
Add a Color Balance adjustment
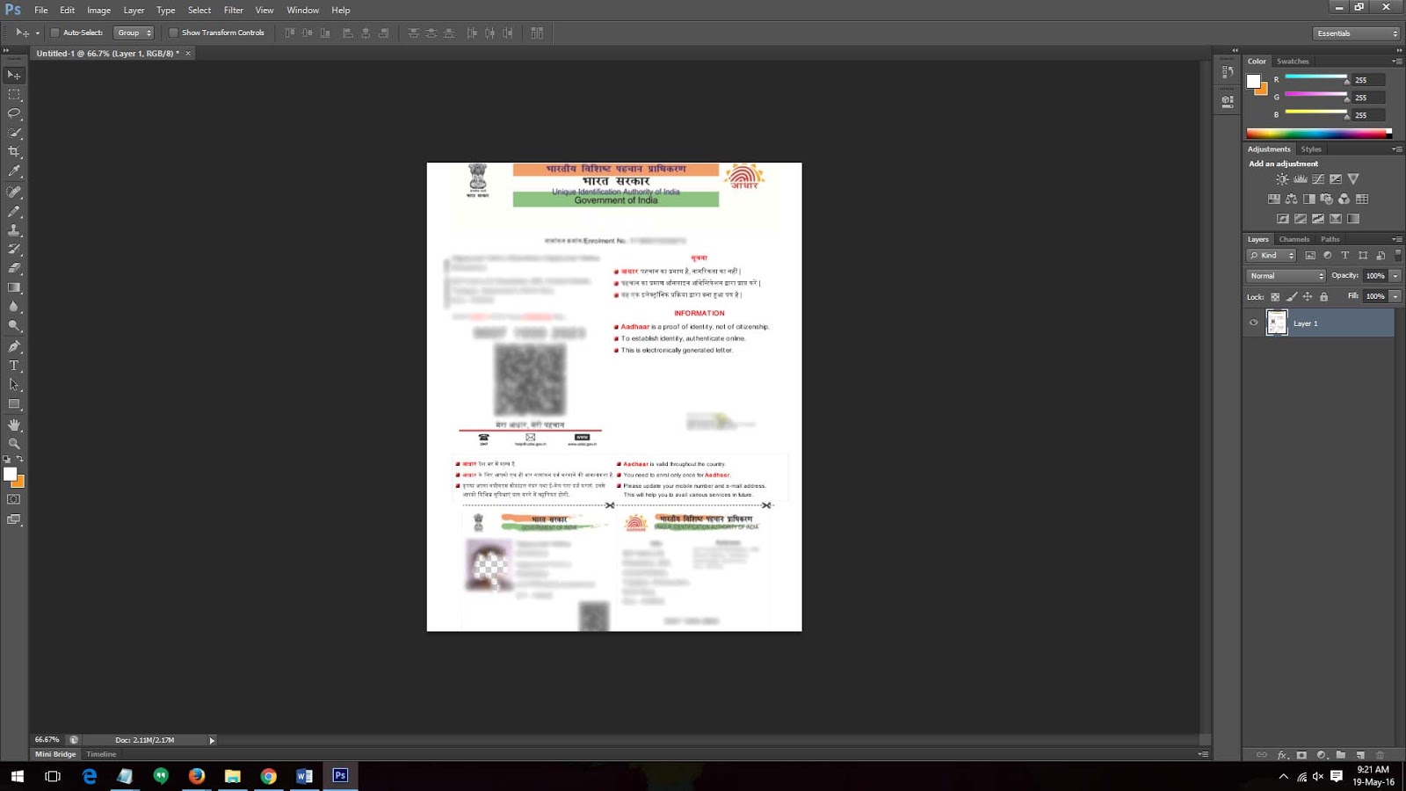pyautogui.click(x=1291, y=199)
